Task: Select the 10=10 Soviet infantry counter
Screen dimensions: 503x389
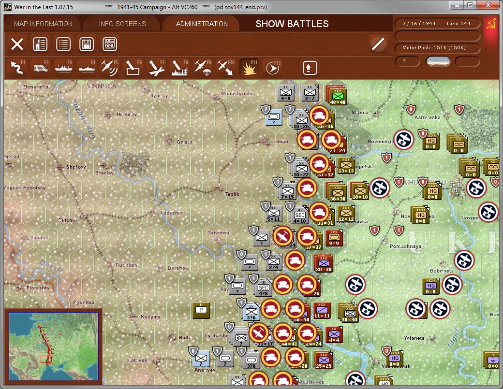Action: tap(360, 191)
